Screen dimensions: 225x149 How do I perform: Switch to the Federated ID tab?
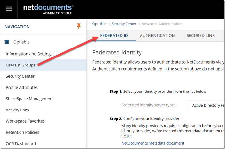point(114,36)
